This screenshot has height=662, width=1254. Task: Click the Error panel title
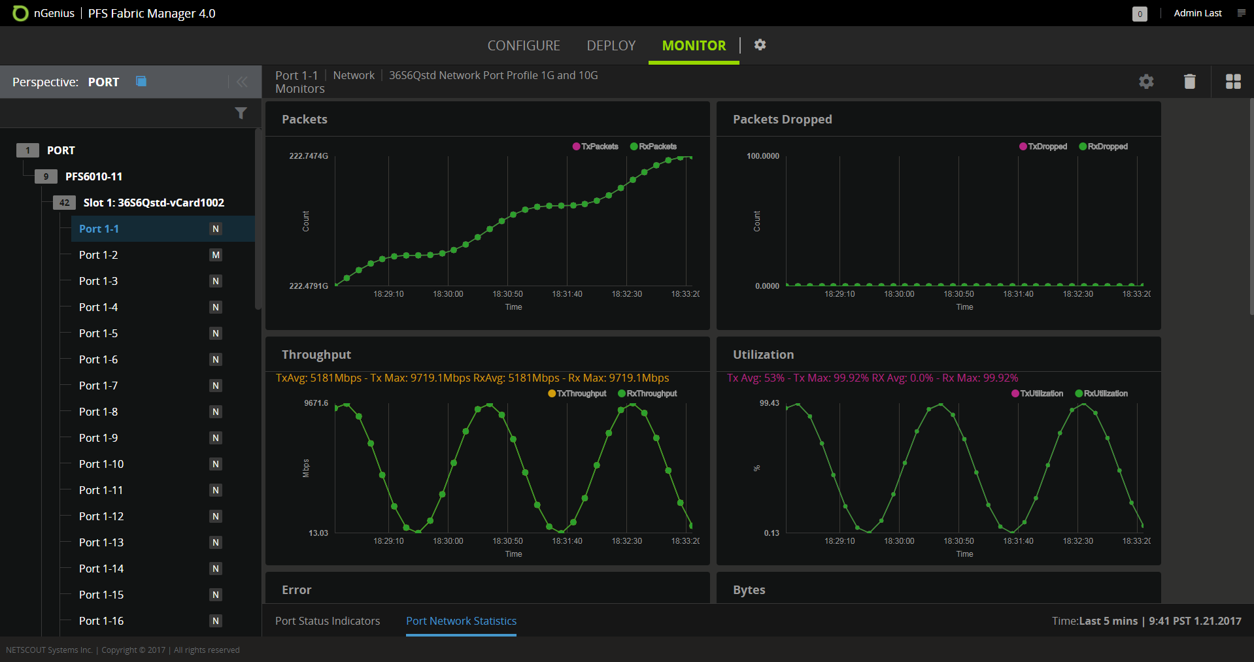tap(297, 589)
